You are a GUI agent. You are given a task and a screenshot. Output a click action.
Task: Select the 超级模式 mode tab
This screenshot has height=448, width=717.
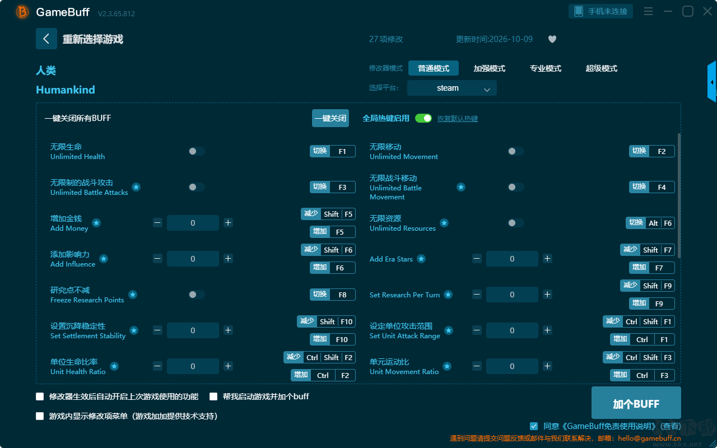602,68
